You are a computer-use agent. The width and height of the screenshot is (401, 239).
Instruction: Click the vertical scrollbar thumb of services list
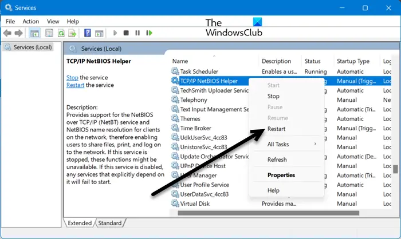(395, 169)
